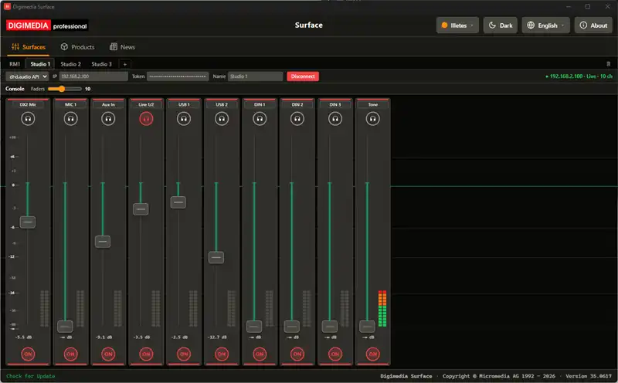Click the Line 1/2 channel label

click(x=146, y=104)
